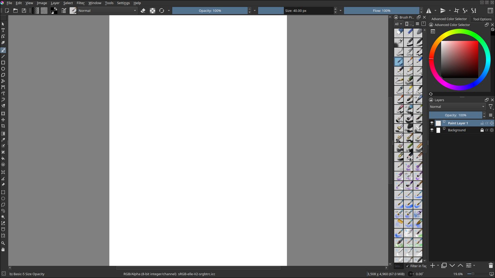
Task: Adjust the brush Size slider
Action: point(295,11)
